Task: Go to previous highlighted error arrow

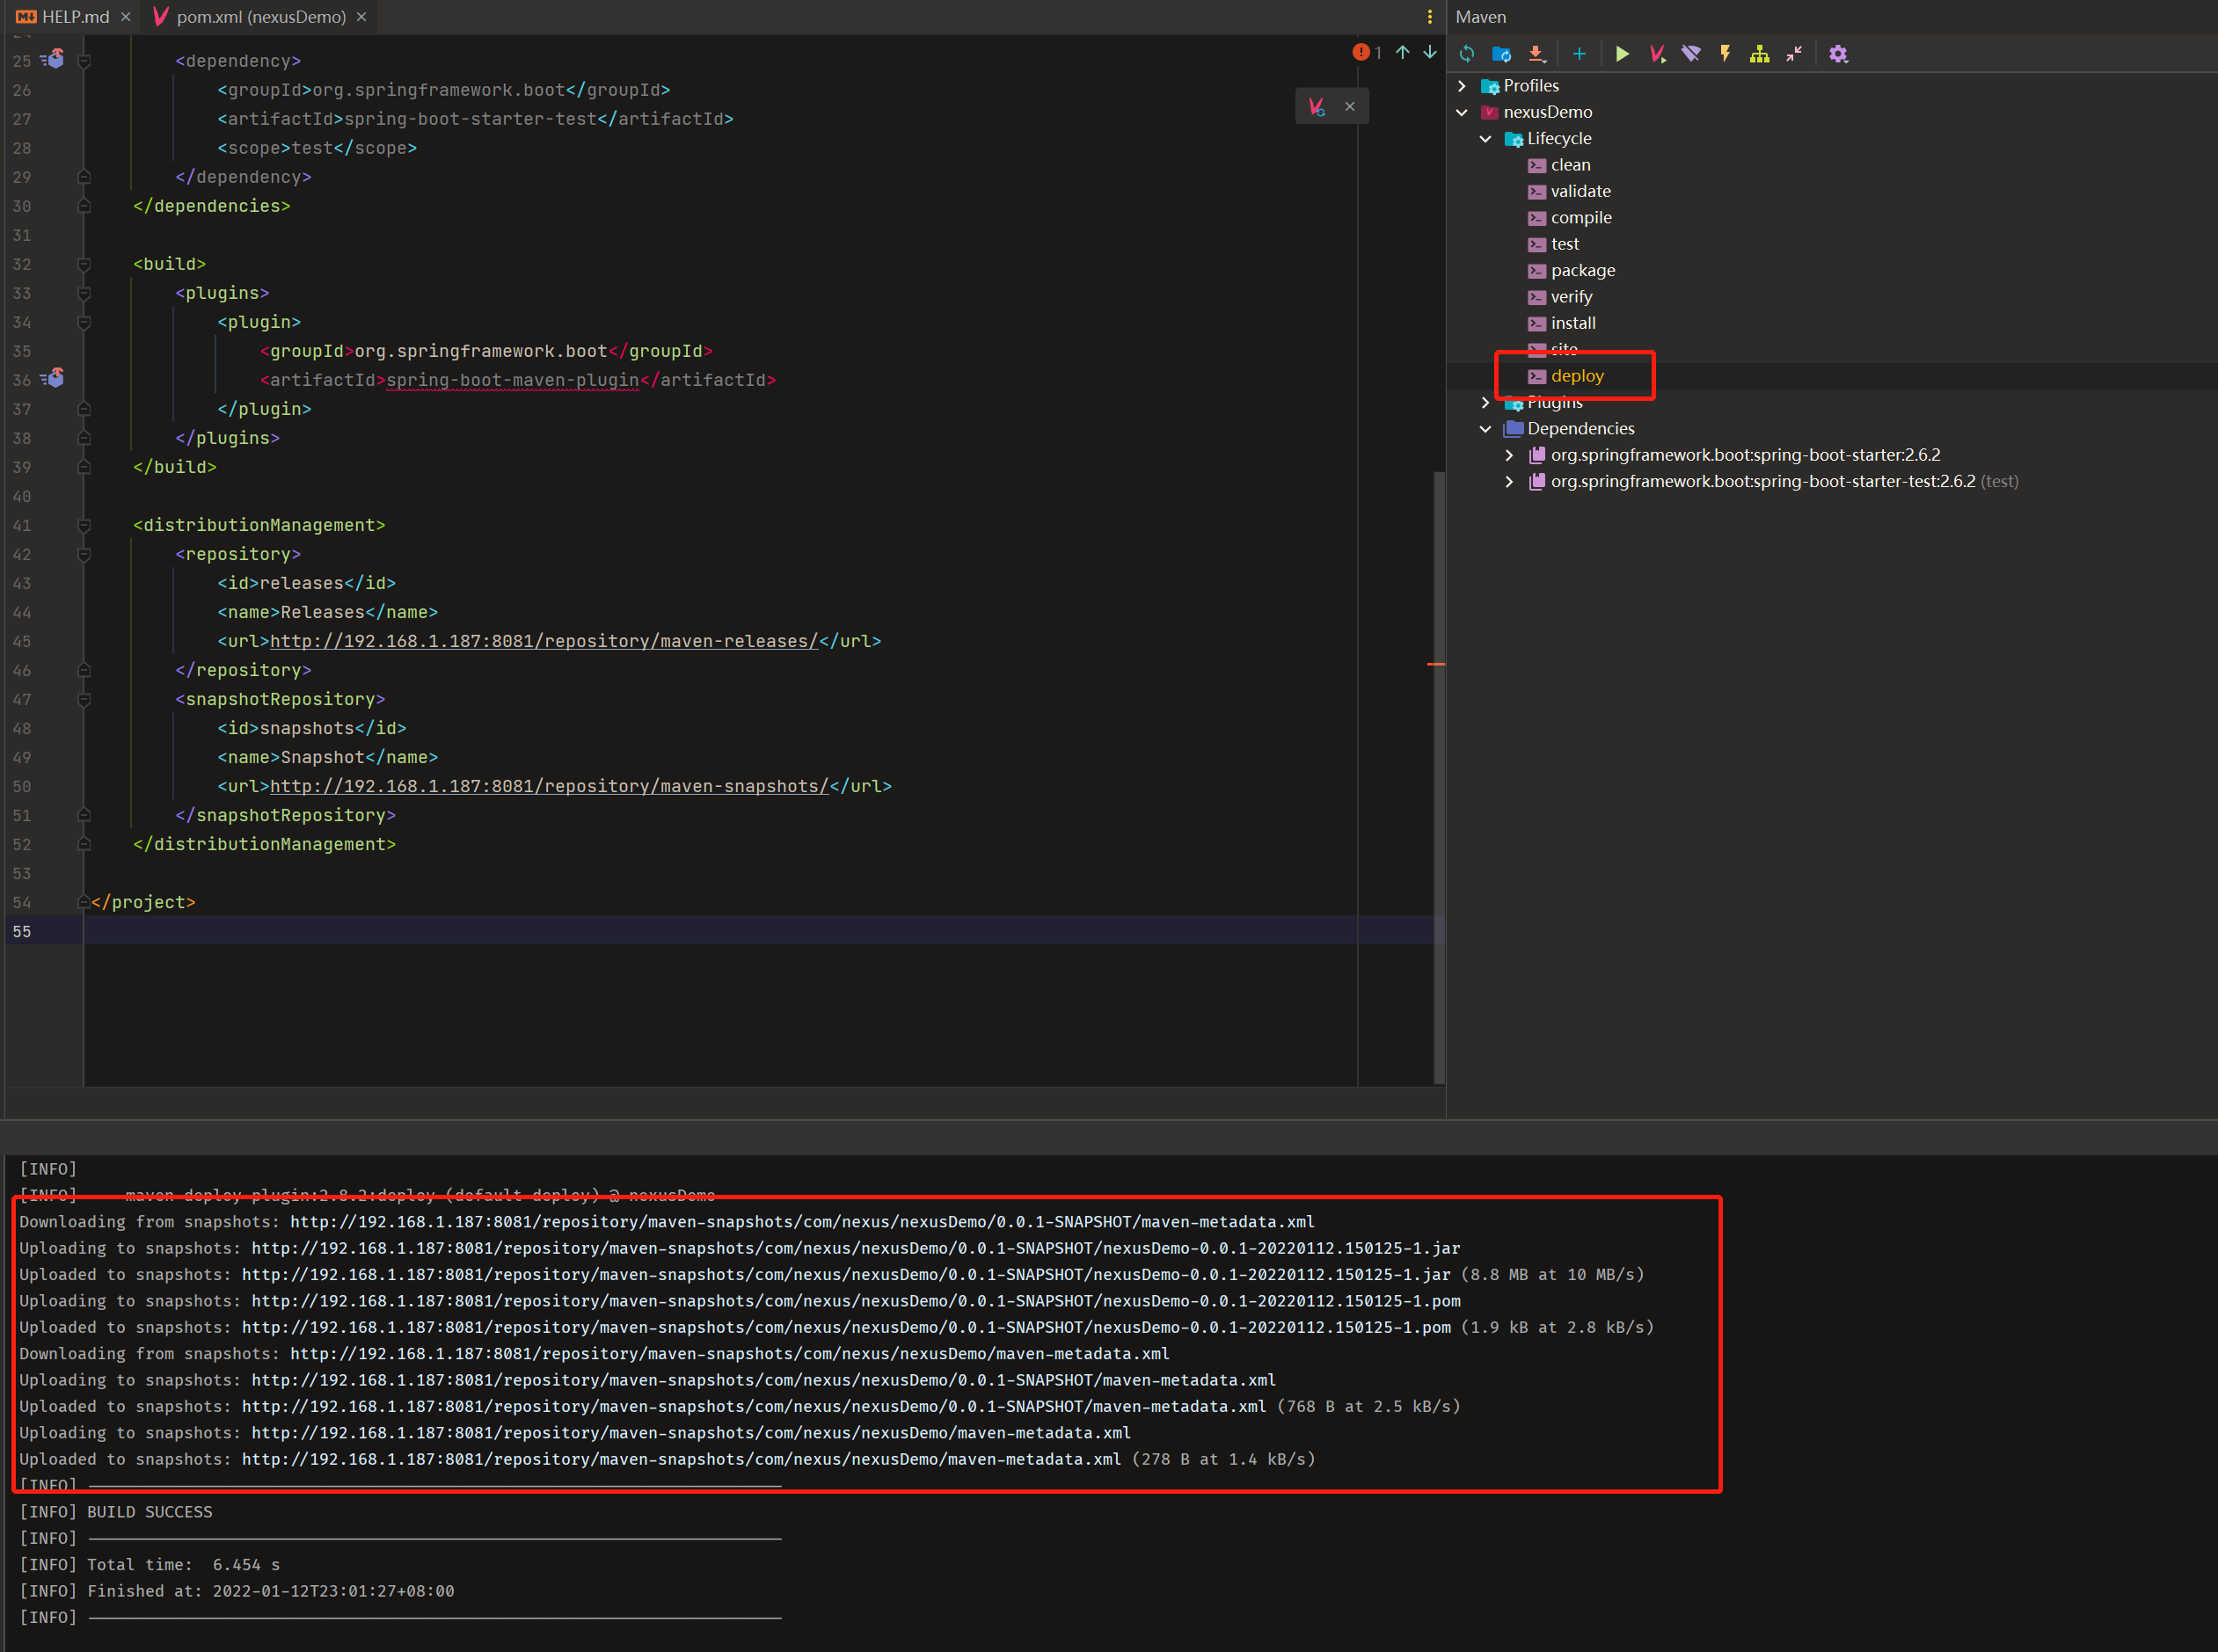Action: coord(1403,52)
